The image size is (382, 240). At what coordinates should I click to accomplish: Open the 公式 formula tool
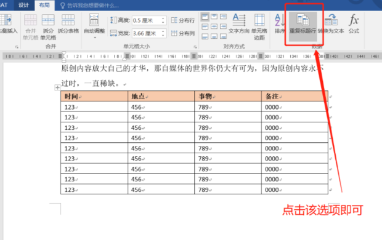point(354,24)
